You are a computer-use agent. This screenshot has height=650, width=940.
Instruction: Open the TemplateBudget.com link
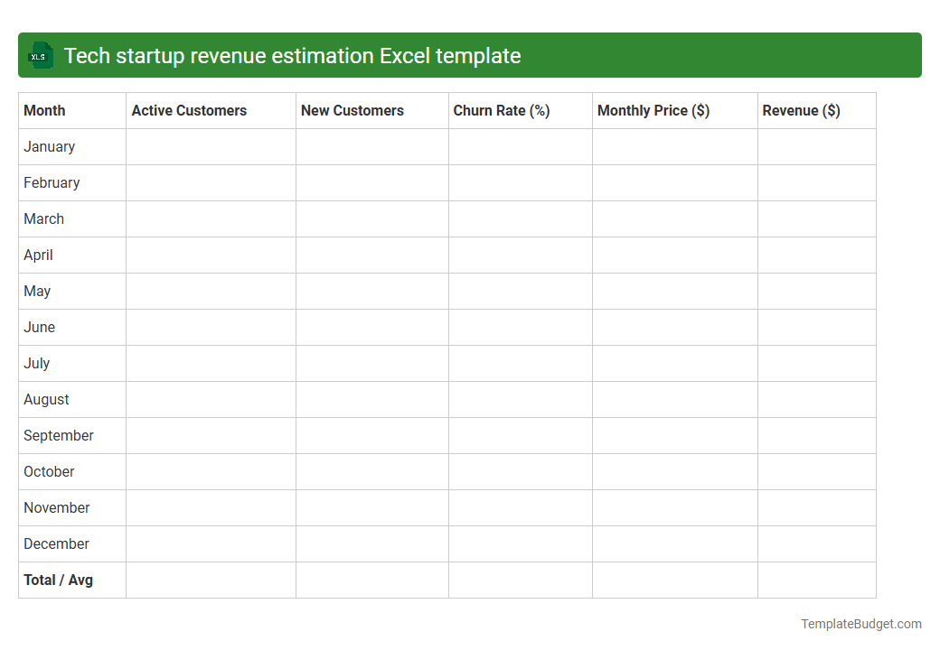point(860,623)
